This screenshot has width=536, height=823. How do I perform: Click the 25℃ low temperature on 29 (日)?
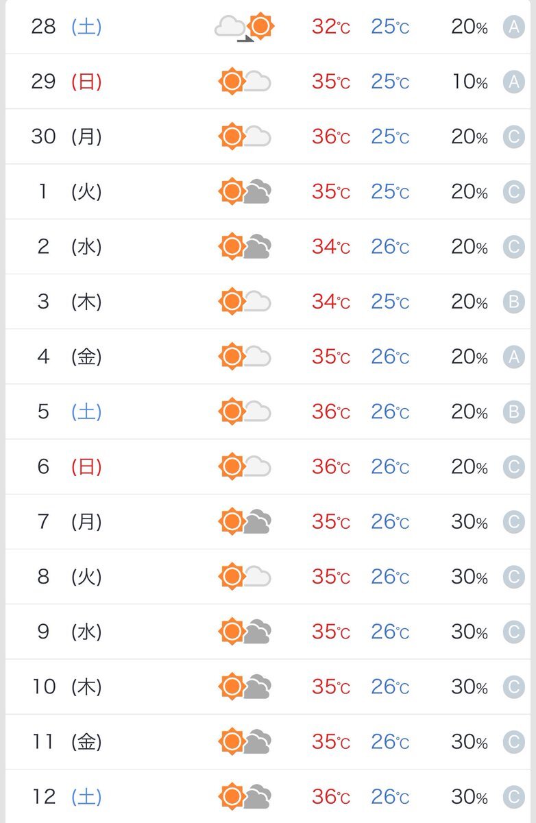point(390,82)
